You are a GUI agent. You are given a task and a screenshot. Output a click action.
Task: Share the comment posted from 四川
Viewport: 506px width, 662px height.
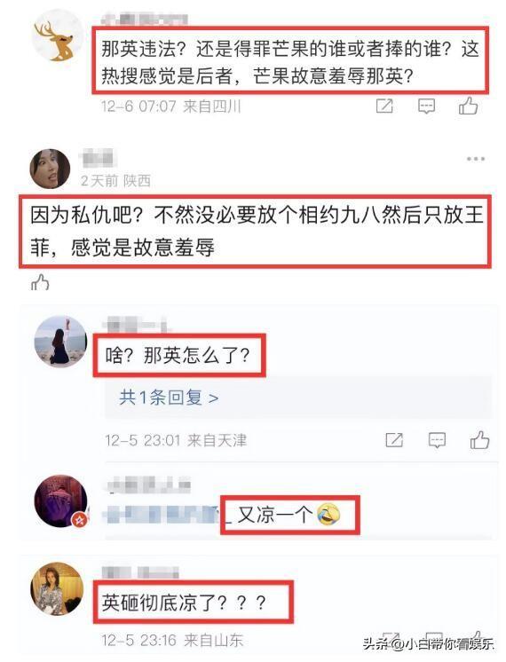pyautogui.click(x=384, y=106)
